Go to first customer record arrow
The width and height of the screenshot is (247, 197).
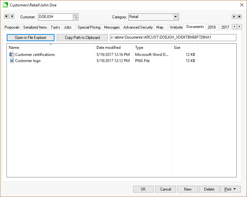click(x=6, y=16)
